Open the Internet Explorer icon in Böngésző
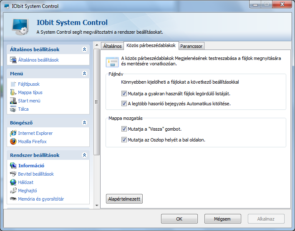 tap(13, 133)
